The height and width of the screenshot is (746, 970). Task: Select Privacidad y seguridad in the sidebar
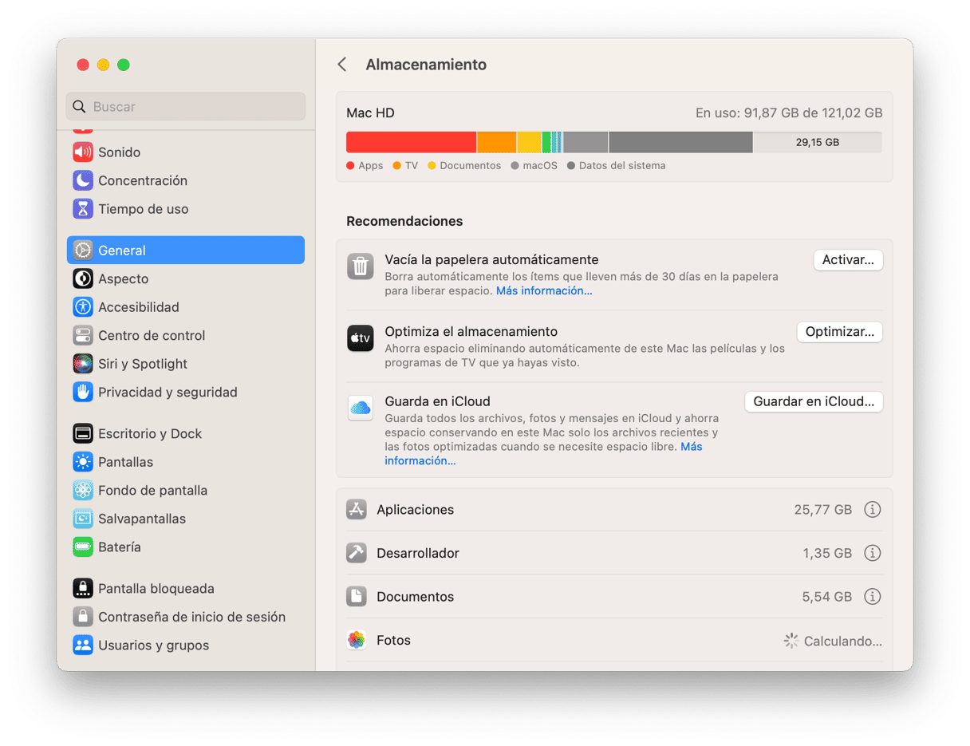pos(186,392)
